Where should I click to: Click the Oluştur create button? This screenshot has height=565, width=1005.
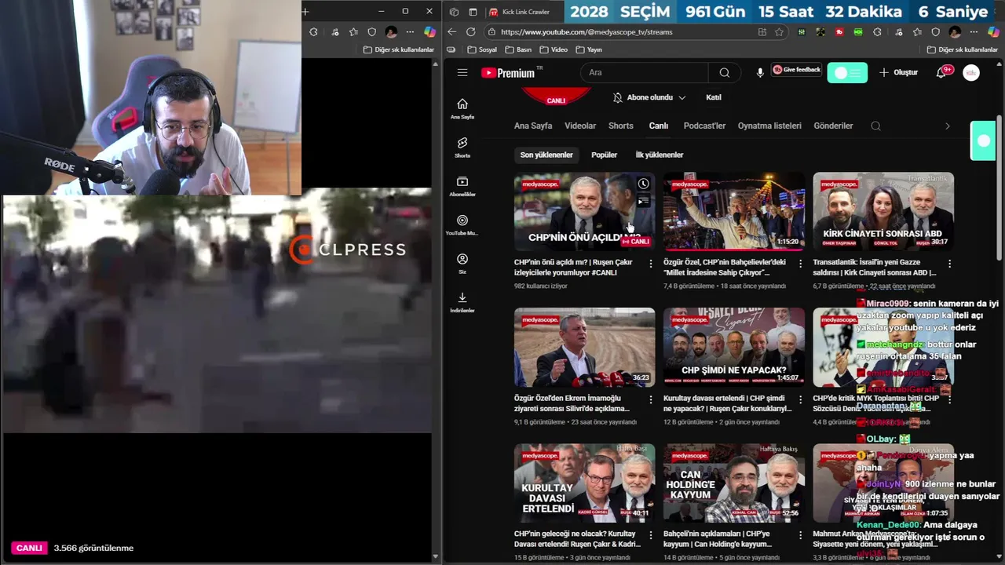(898, 72)
